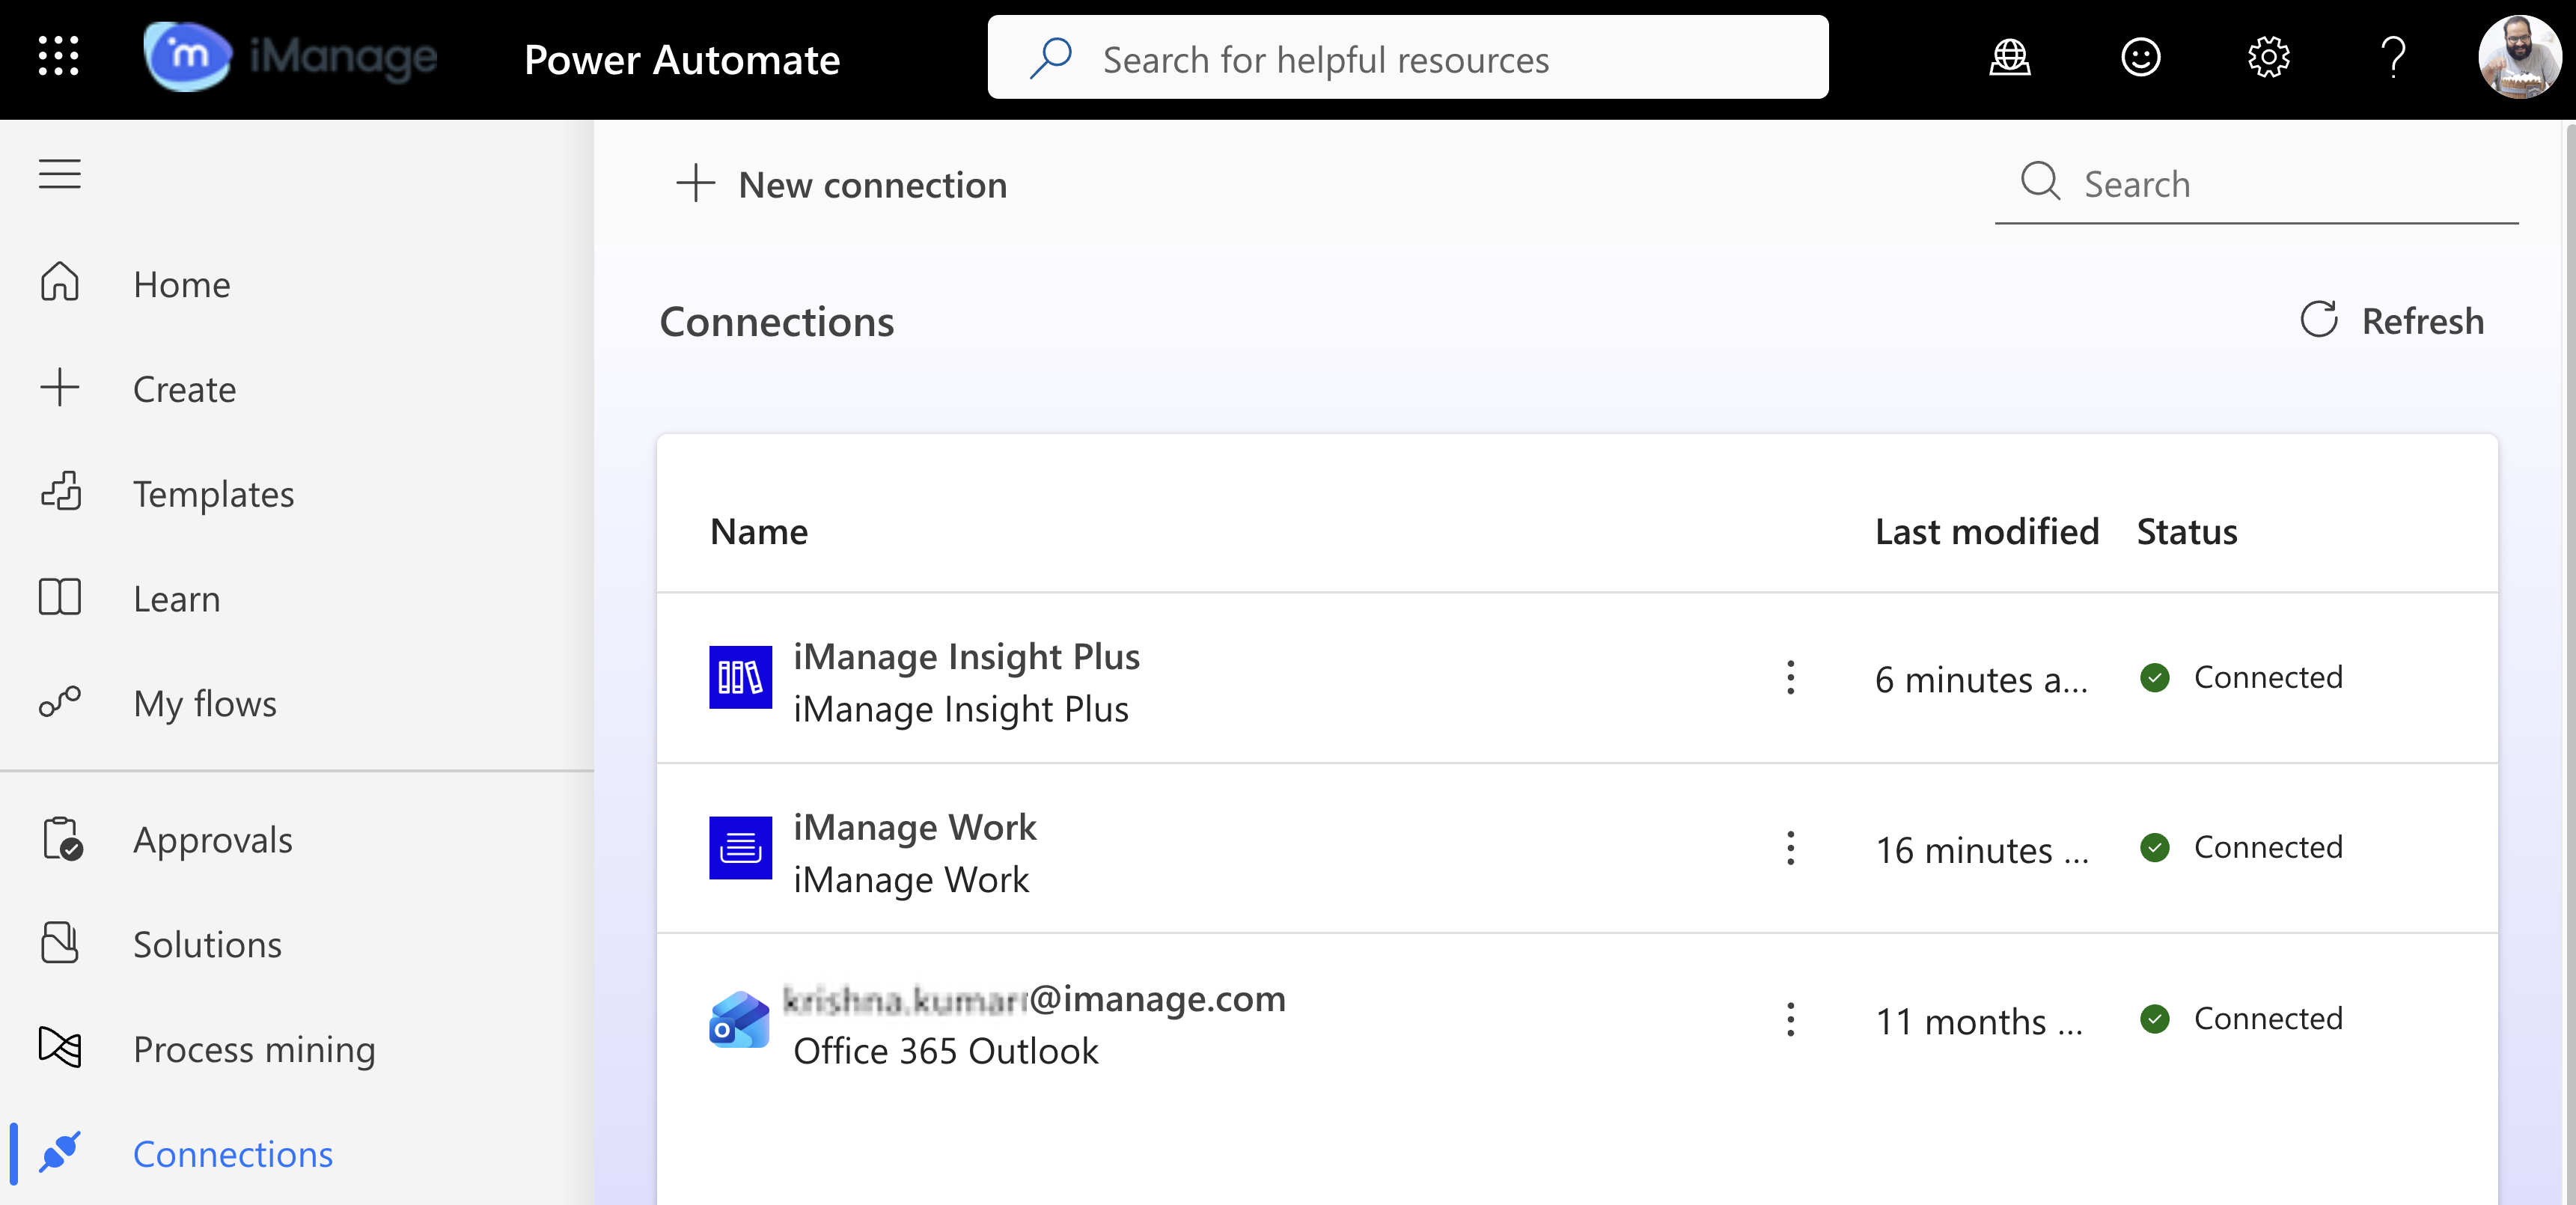Screen dimensions: 2576x1205
Task: Click the iManage Work connector icon
Action: pos(740,848)
